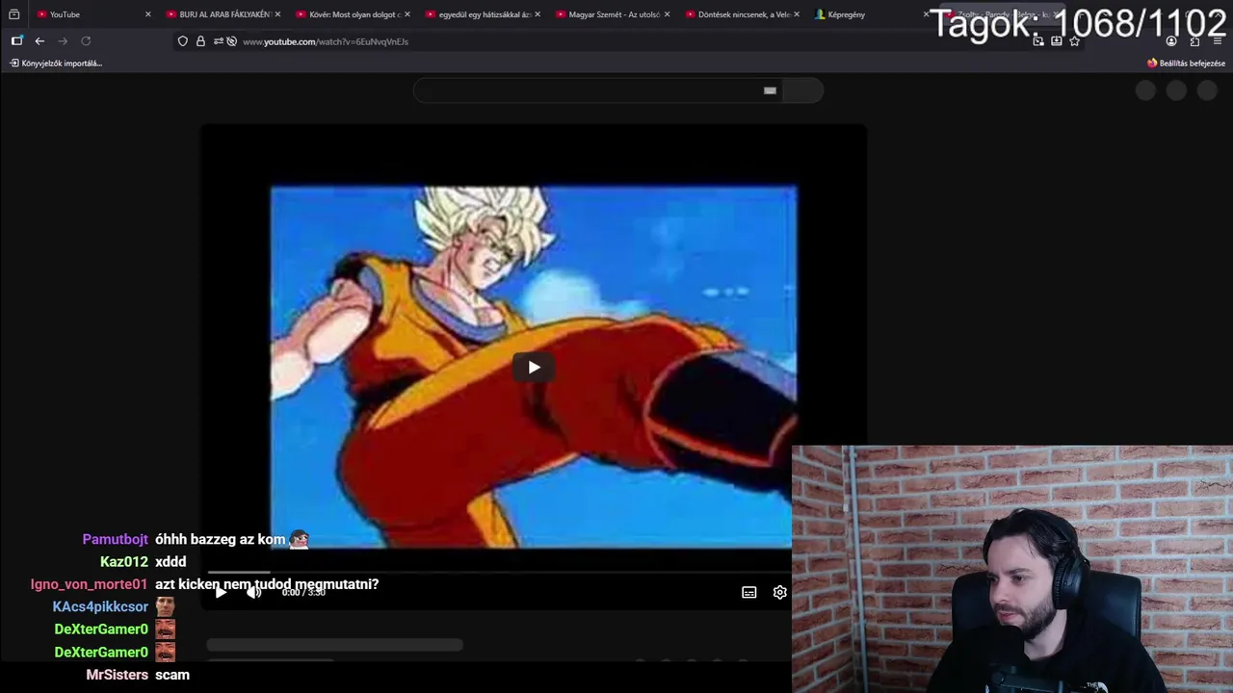The height and width of the screenshot is (693, 1233).
Task: Click chat username 'Kaz012'
Action: (124, 562)
